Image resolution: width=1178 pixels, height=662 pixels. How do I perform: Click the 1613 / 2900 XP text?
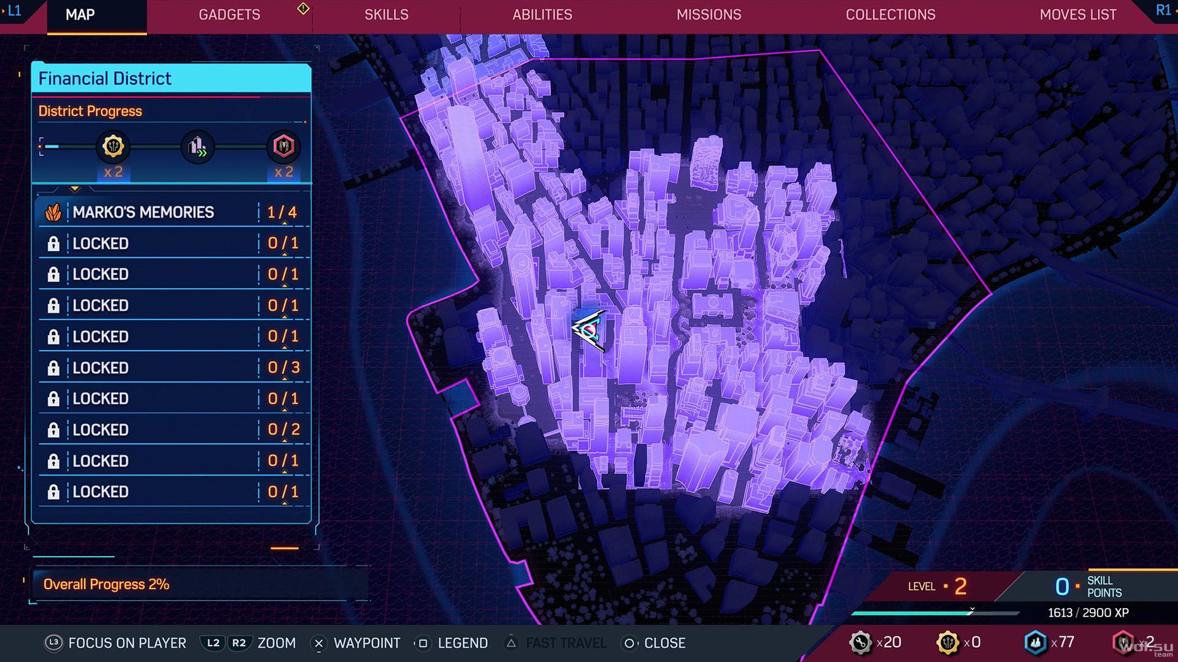[x=1088, y=612]
